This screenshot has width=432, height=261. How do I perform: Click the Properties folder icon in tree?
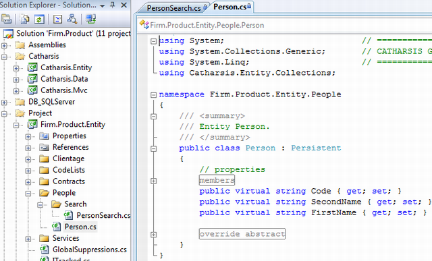(x=44, y=136)
